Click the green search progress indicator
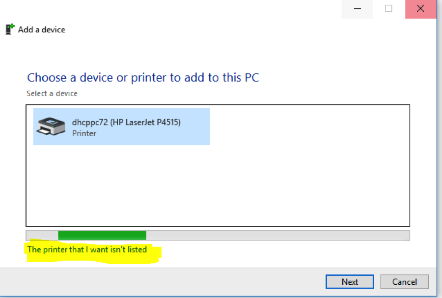442x298 pixels. tap(102, 235)
